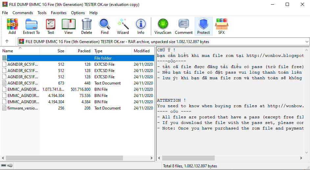This screenshot has width=310, height=170.
Task: Click comment pane scroll left arrow
Action: pyautogui.click(x=159, y=158)
